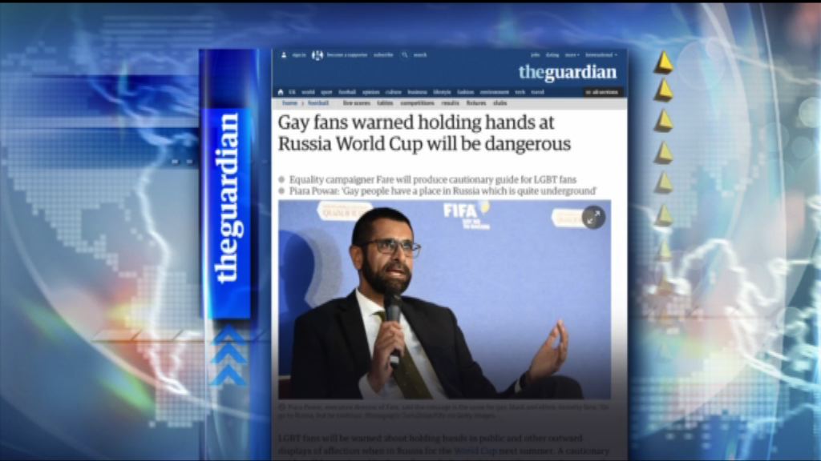
Task: Click the sign in user icon
Action: pyautogui.click(x=284, y=55)
